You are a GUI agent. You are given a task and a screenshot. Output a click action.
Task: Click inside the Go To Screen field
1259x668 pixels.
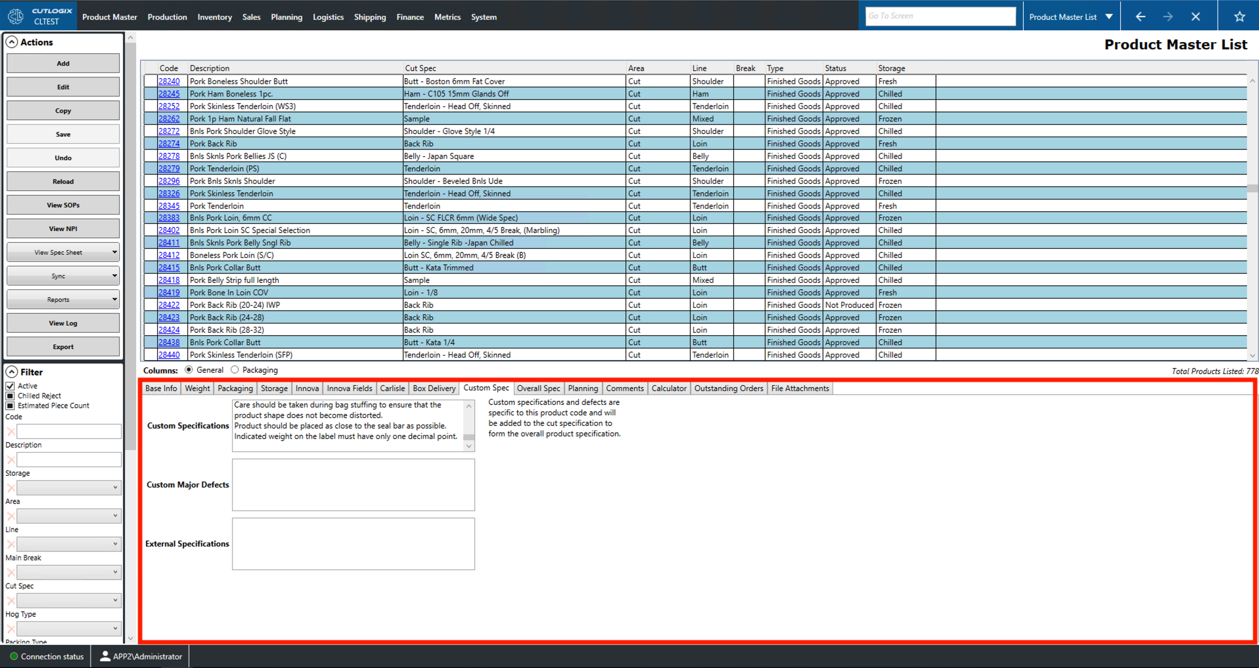(940, 15)
